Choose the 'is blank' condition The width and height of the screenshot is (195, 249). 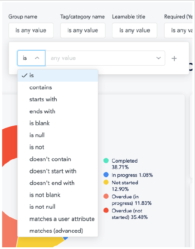pyautogui.click(x=58, y=123)
